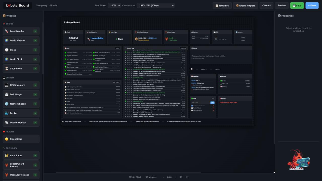Click the plus zoom icon in the status bar
The width and height of the screenshot is (322, 181).
[x=176, y=177]
